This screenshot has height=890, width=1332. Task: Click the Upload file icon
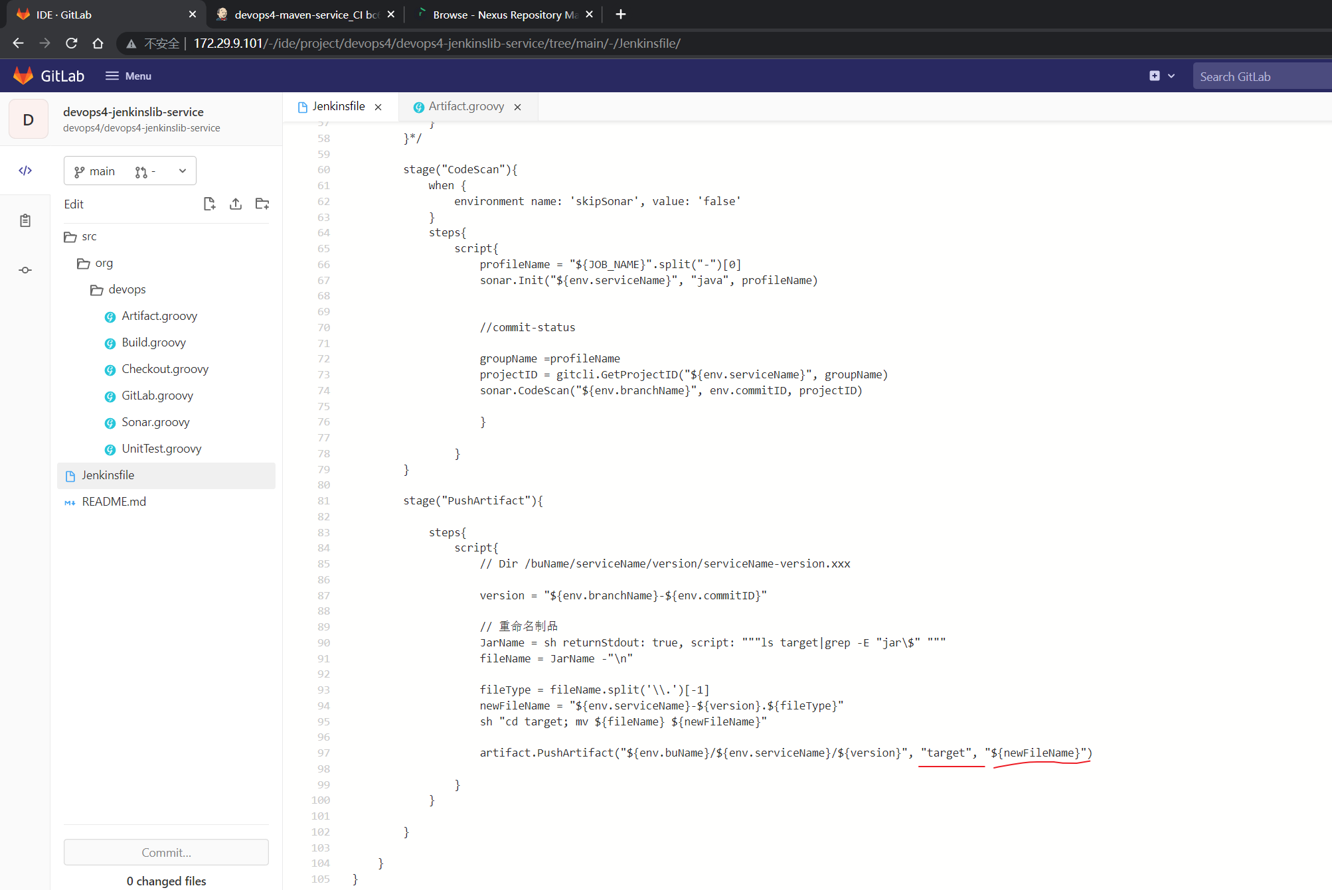tap(236, 204)
